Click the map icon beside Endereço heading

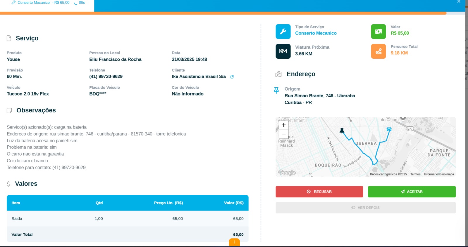(279, 74)
